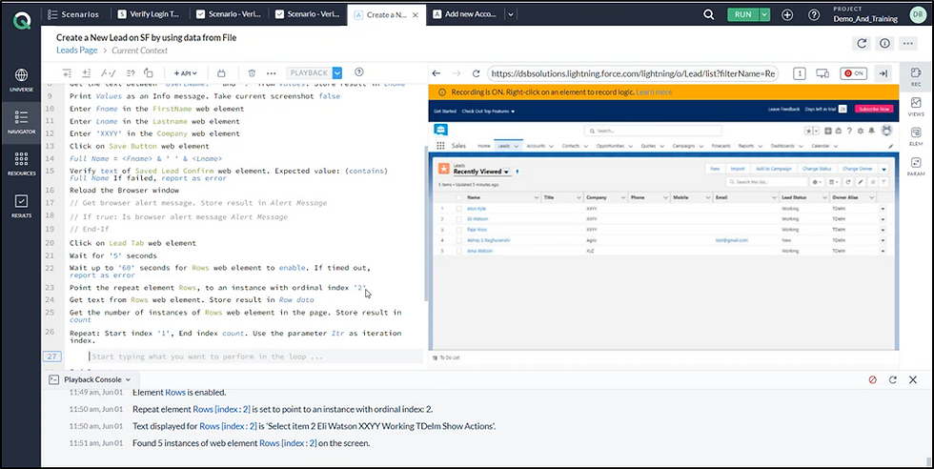Check the Alon Kyle row checkbox
This screenshot has height=469, width=934.
(458, 209)
